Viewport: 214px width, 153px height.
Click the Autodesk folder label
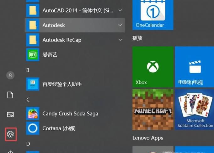click(x=54, y=25)
